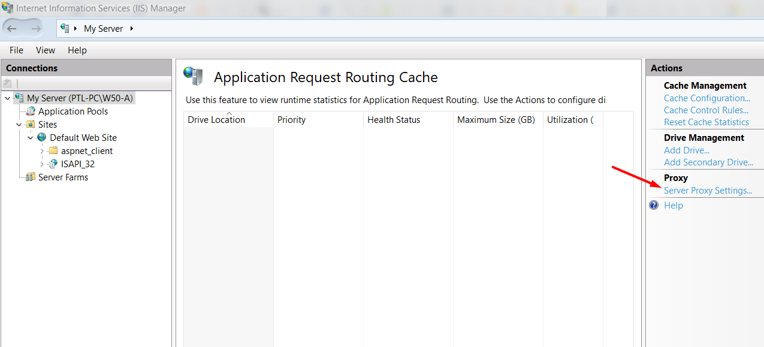Viewport: 764px width, 347px height.
Task: Sort by Health Status column header
Action: point(408,119)
